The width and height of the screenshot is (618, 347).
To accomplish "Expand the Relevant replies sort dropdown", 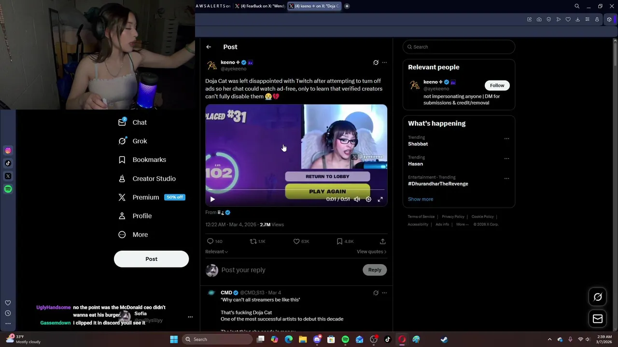I will tap(216, 252).
